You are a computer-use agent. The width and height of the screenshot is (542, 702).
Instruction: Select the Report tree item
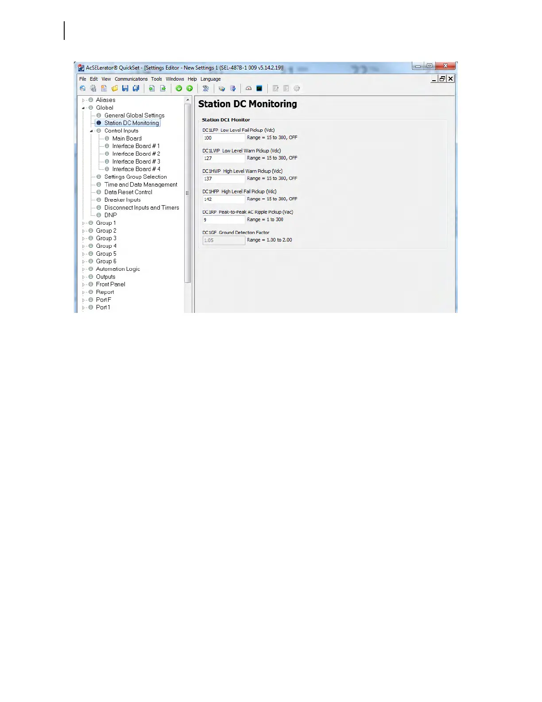[x=105, y=292]
